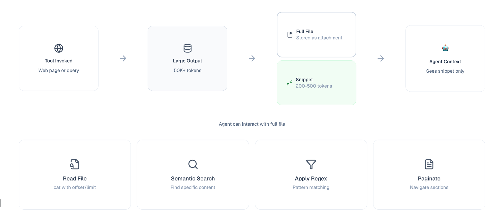
Task: Select the Semantic Search title
Action: 193,179
